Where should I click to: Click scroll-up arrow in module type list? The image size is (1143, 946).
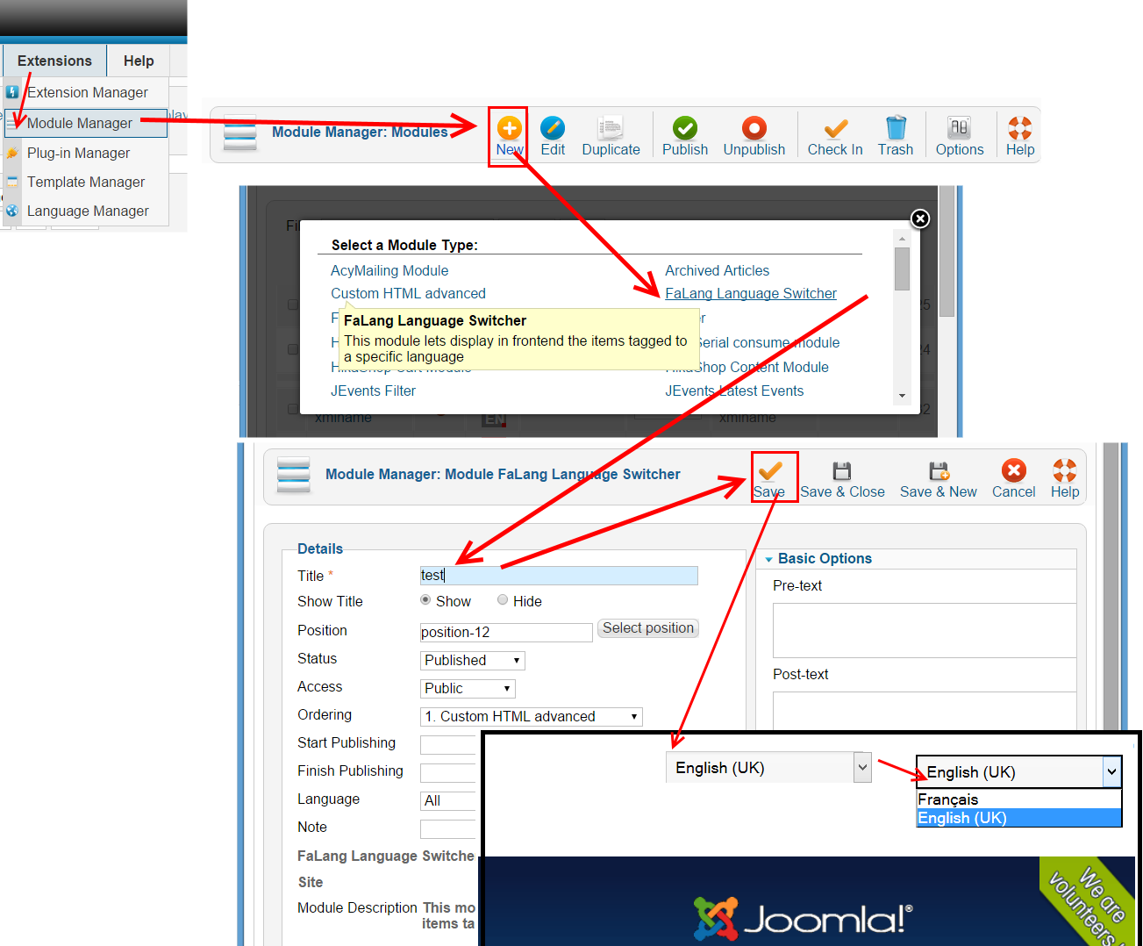902,239
